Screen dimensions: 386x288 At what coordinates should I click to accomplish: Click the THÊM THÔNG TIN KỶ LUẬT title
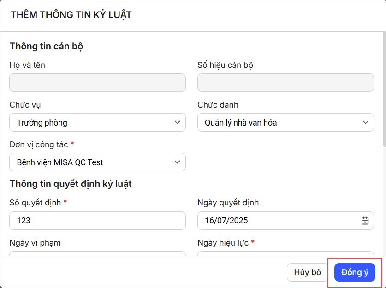71,15
